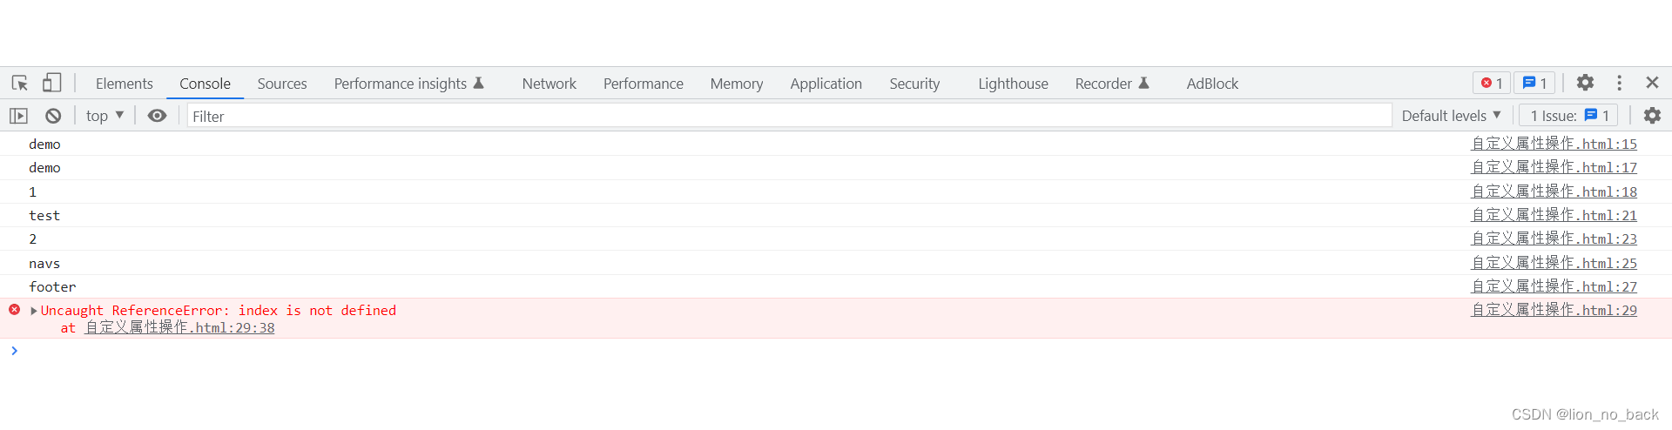Toggle the device toolbar icon
This screenshot has height=430, width=1672.
(51, 83)
